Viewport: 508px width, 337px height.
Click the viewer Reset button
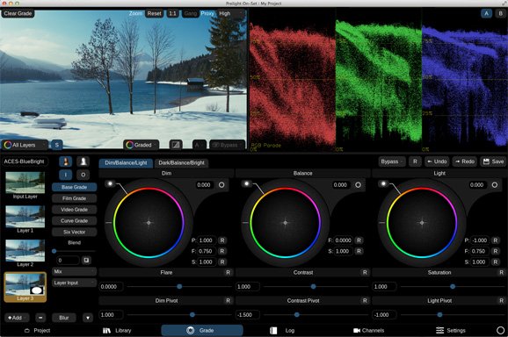click(154, 13)
